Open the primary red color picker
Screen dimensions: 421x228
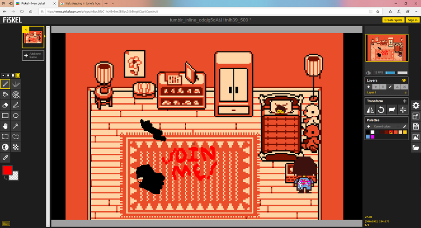coord(7,170)
